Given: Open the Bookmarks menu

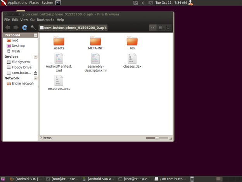Looking at the screenshot, I should 45,19.
